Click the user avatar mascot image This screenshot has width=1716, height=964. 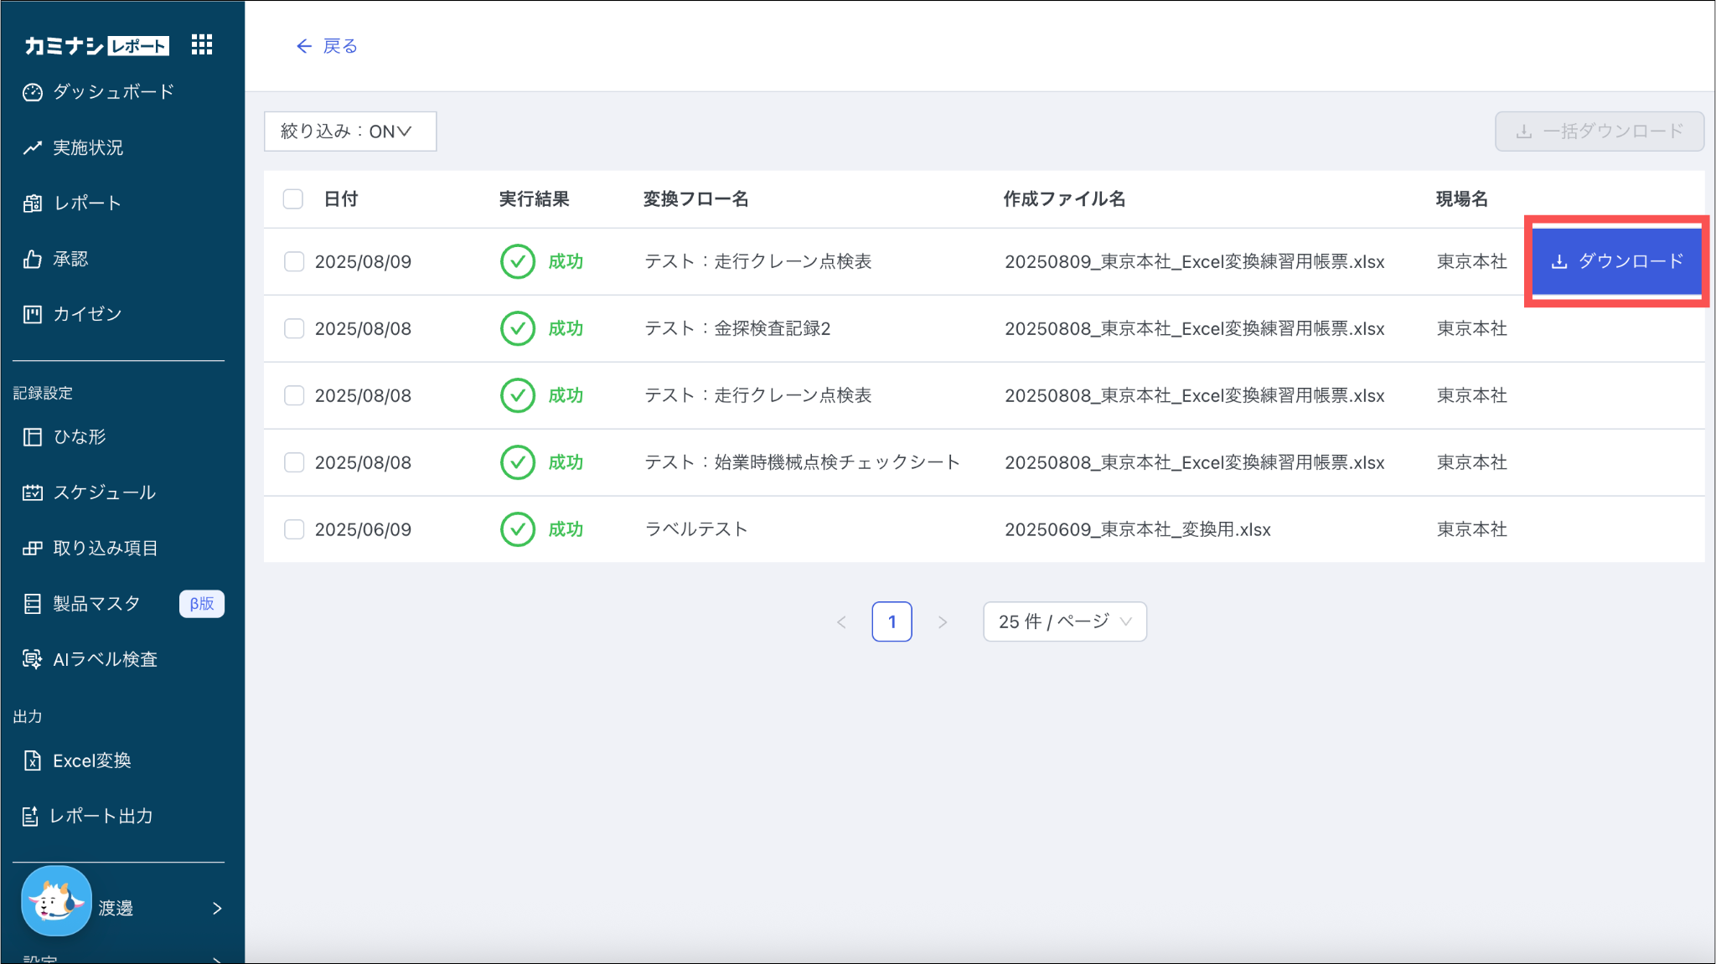pyautogui.click(x=56, y=901)
